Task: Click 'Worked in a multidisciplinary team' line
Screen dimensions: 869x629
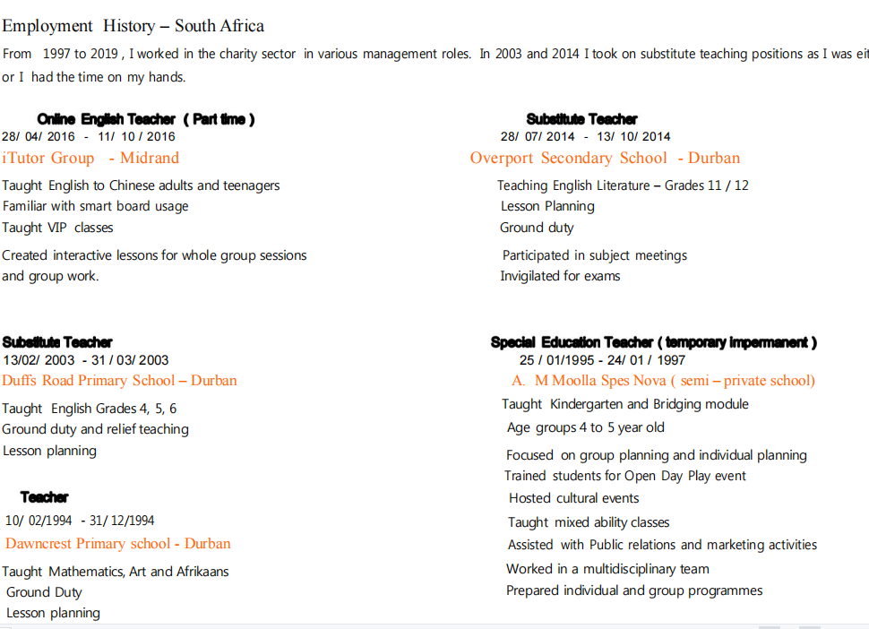Action: coord(607,569)
